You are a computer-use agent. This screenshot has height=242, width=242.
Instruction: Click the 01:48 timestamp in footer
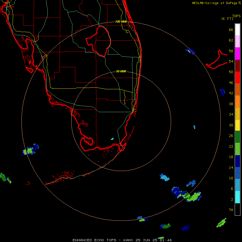click(166, 240)
